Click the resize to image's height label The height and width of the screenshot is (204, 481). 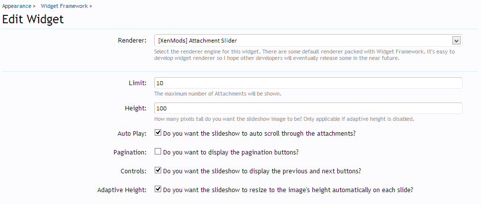288,190
